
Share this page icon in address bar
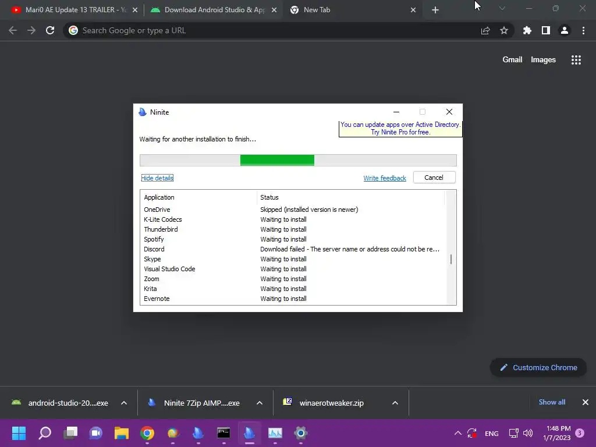485,30
